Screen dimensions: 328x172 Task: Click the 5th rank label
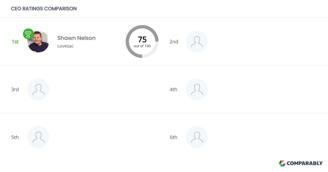[x=15, y=137]
